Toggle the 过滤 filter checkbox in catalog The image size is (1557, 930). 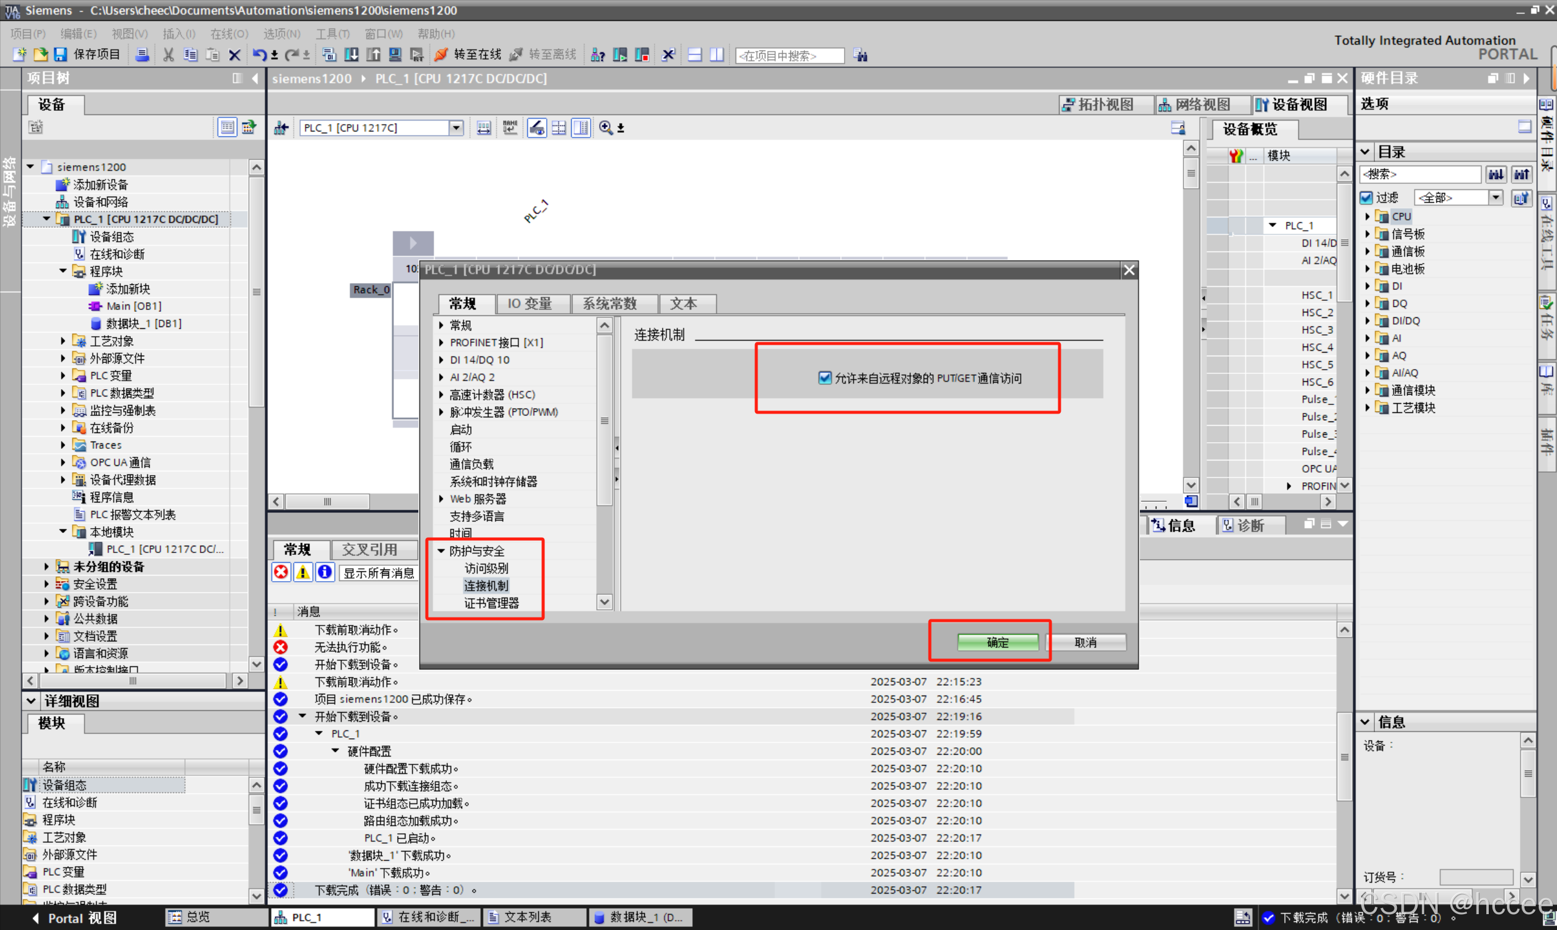pyautogui.click(x=1366, y=198)
